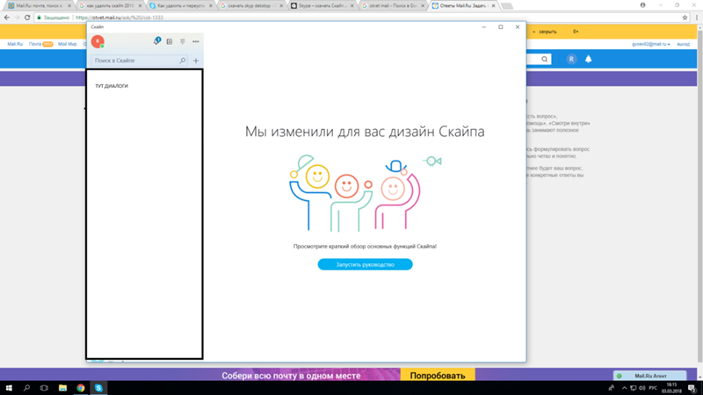Switch input language РУС
This screenshot has width=703, height=395.
[653, 388]
